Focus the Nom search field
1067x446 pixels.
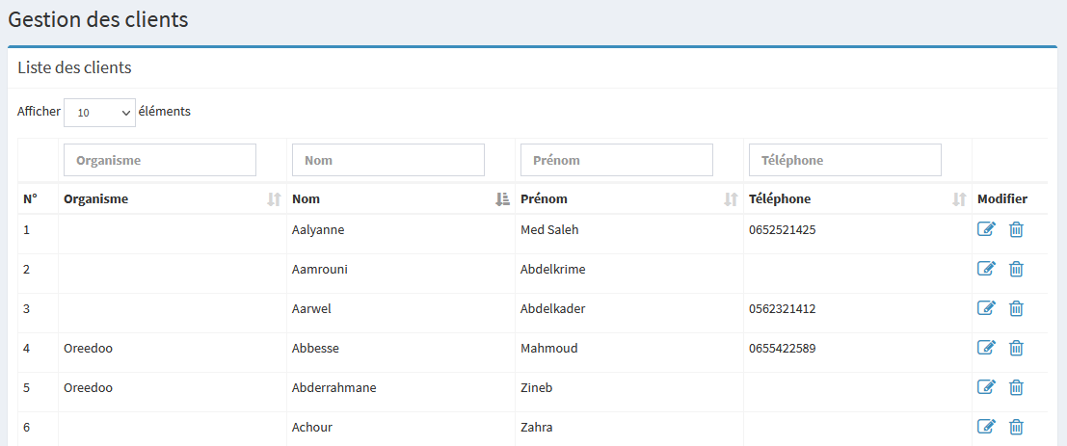(388, 160)
